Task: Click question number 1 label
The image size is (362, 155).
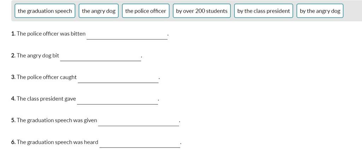Action: click(x=13, y=34)
